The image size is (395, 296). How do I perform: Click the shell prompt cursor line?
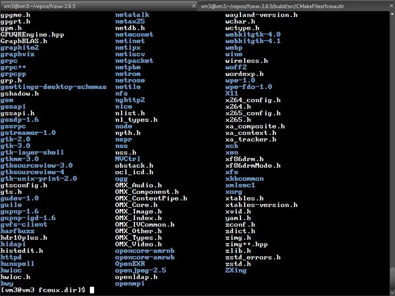tap(47, 290)
